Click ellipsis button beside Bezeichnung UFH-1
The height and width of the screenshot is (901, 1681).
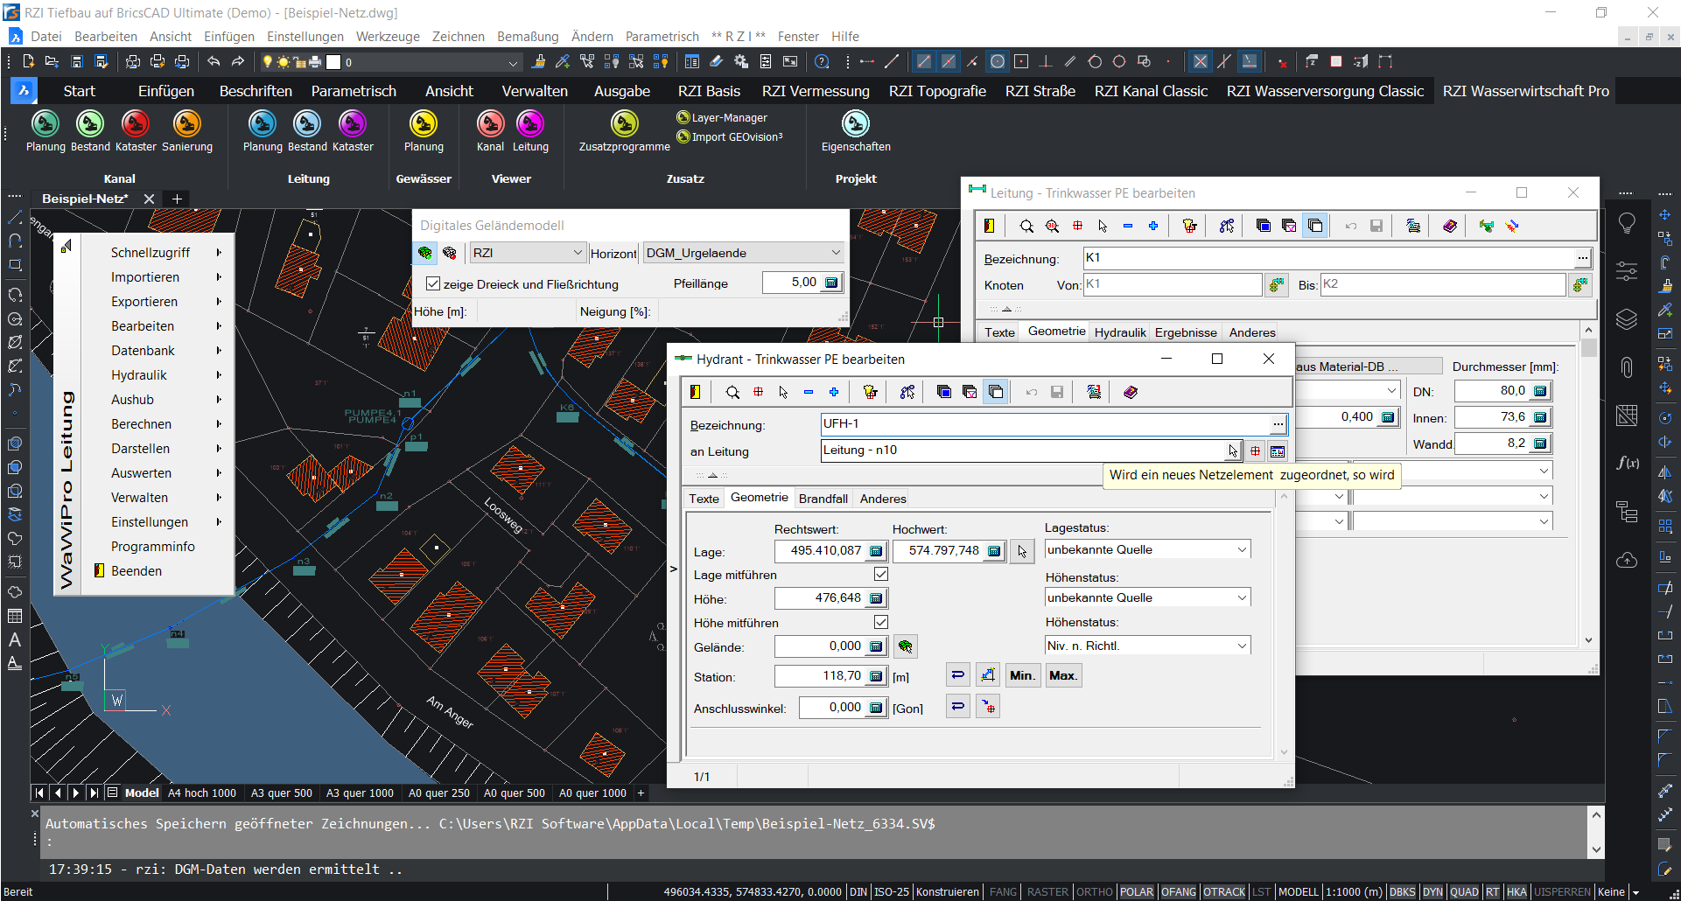(x=1278, y=424)
